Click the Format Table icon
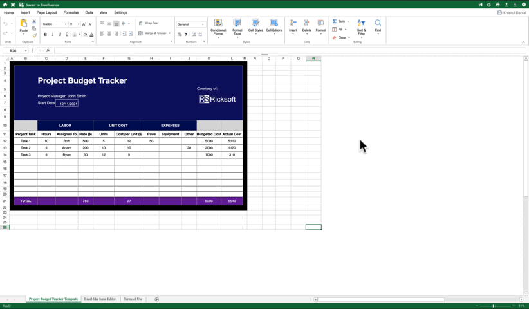529x309 pixels. pyautogui.click(x=237, y=24)
